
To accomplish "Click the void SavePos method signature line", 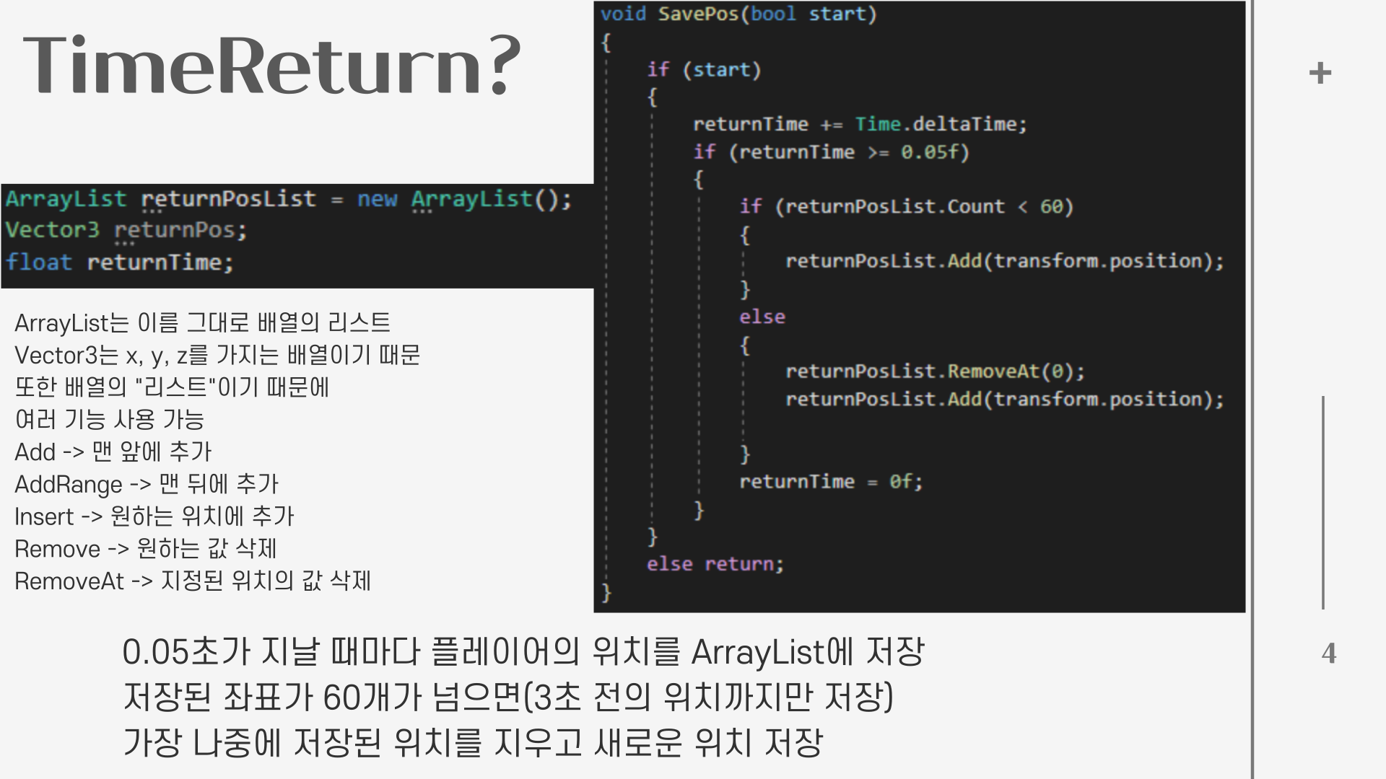I will pyautogui.click(x=738, y=14).
